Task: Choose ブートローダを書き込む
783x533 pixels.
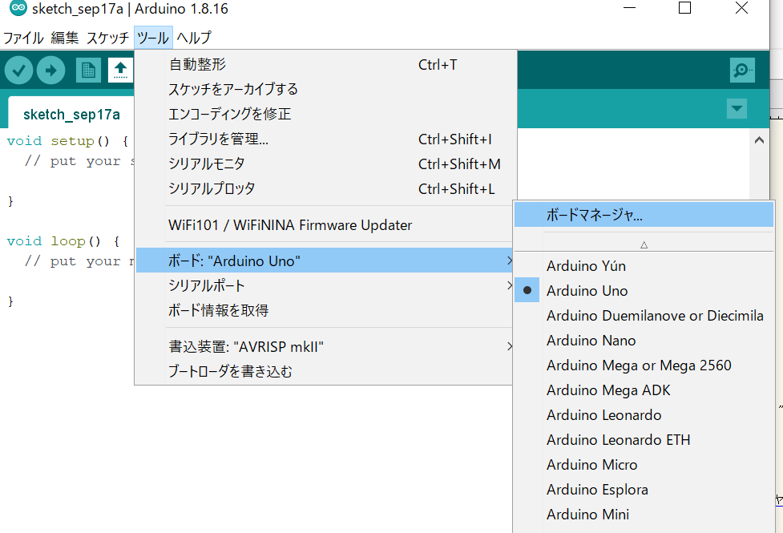Action: (325, 371)
